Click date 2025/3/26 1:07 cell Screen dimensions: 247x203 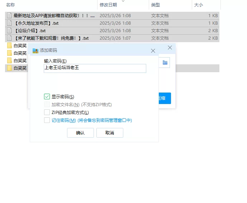[x=115, y=38]
